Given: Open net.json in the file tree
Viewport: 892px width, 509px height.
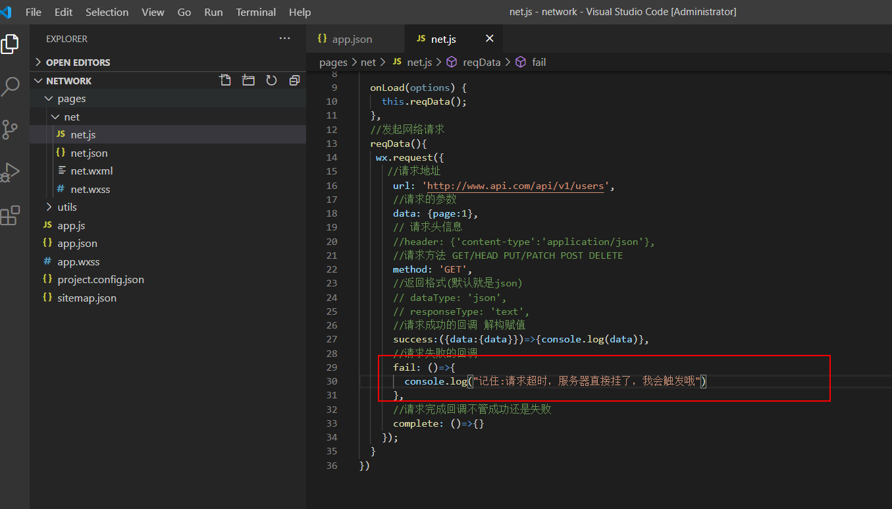Looking at the screenshot, I should pyautogui.click(x=168, y=153).
